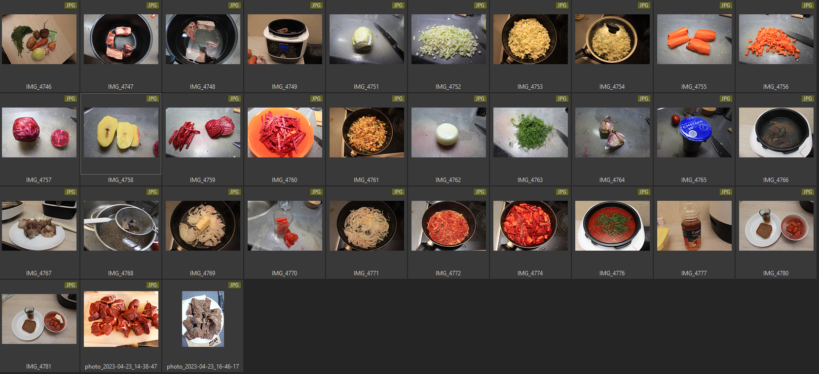This screenshot has height=374, width=819.
Task: Click the IMG_4758 filename label
Action: (121, 180)
